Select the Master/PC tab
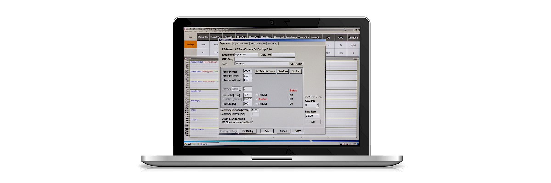Viewport: 551px width, 183px height. click(x=274, y=43)
